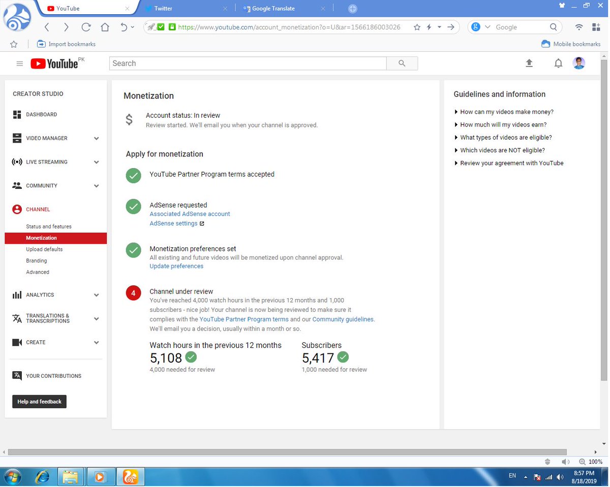Open the account avatar menu
The image size is (610, 487).
[x=579, y=63]
